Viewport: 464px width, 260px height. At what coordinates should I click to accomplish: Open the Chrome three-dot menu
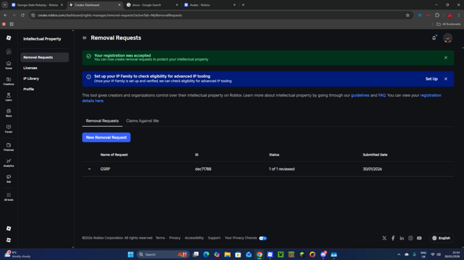pos(459,15)
